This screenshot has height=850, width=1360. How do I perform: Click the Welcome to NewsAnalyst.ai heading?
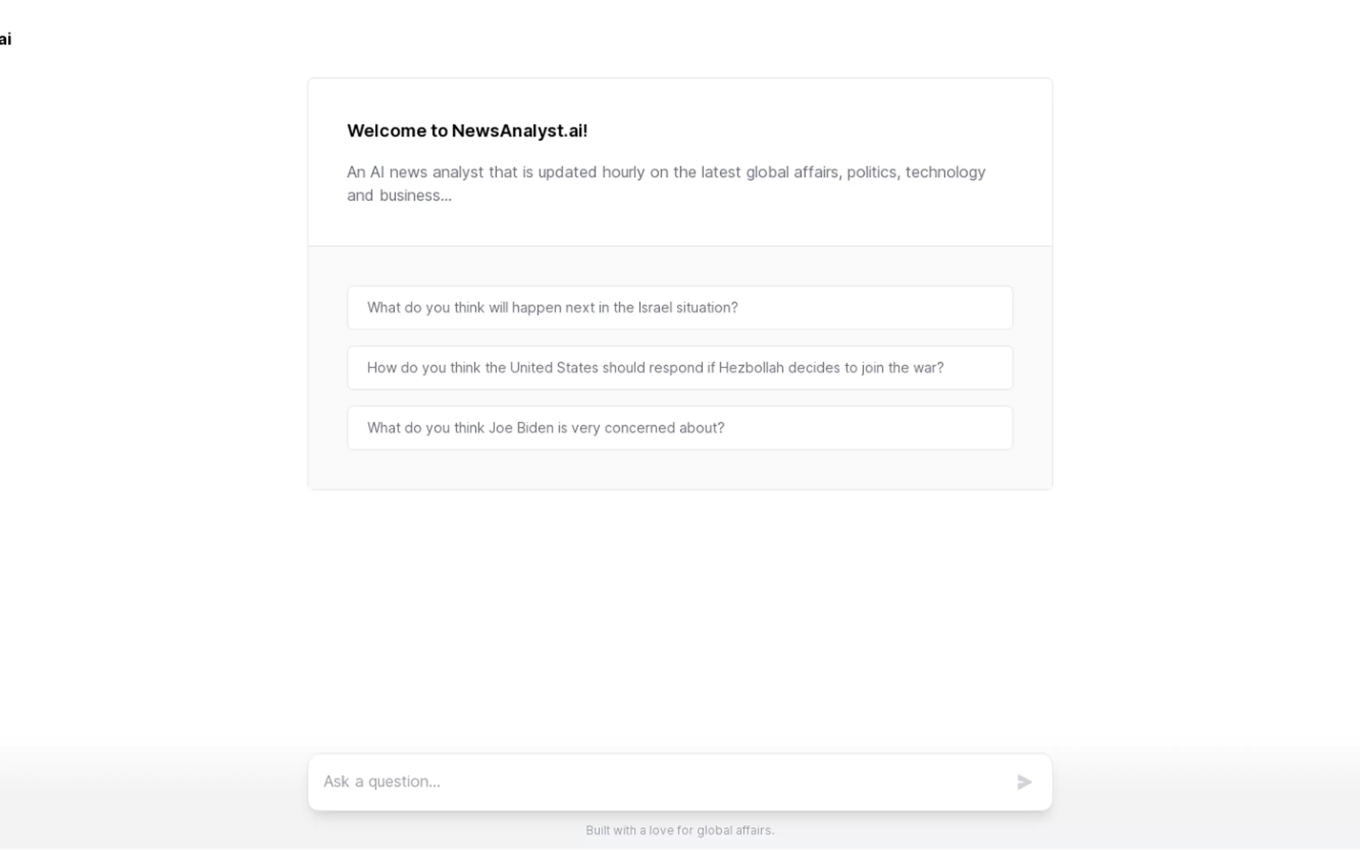tap(467, 131)
